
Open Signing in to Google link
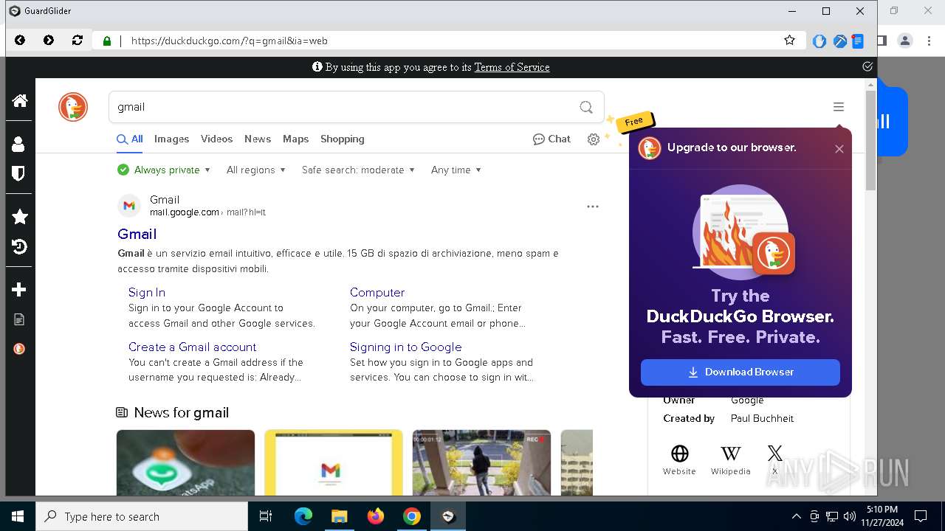tap(405, 347)
